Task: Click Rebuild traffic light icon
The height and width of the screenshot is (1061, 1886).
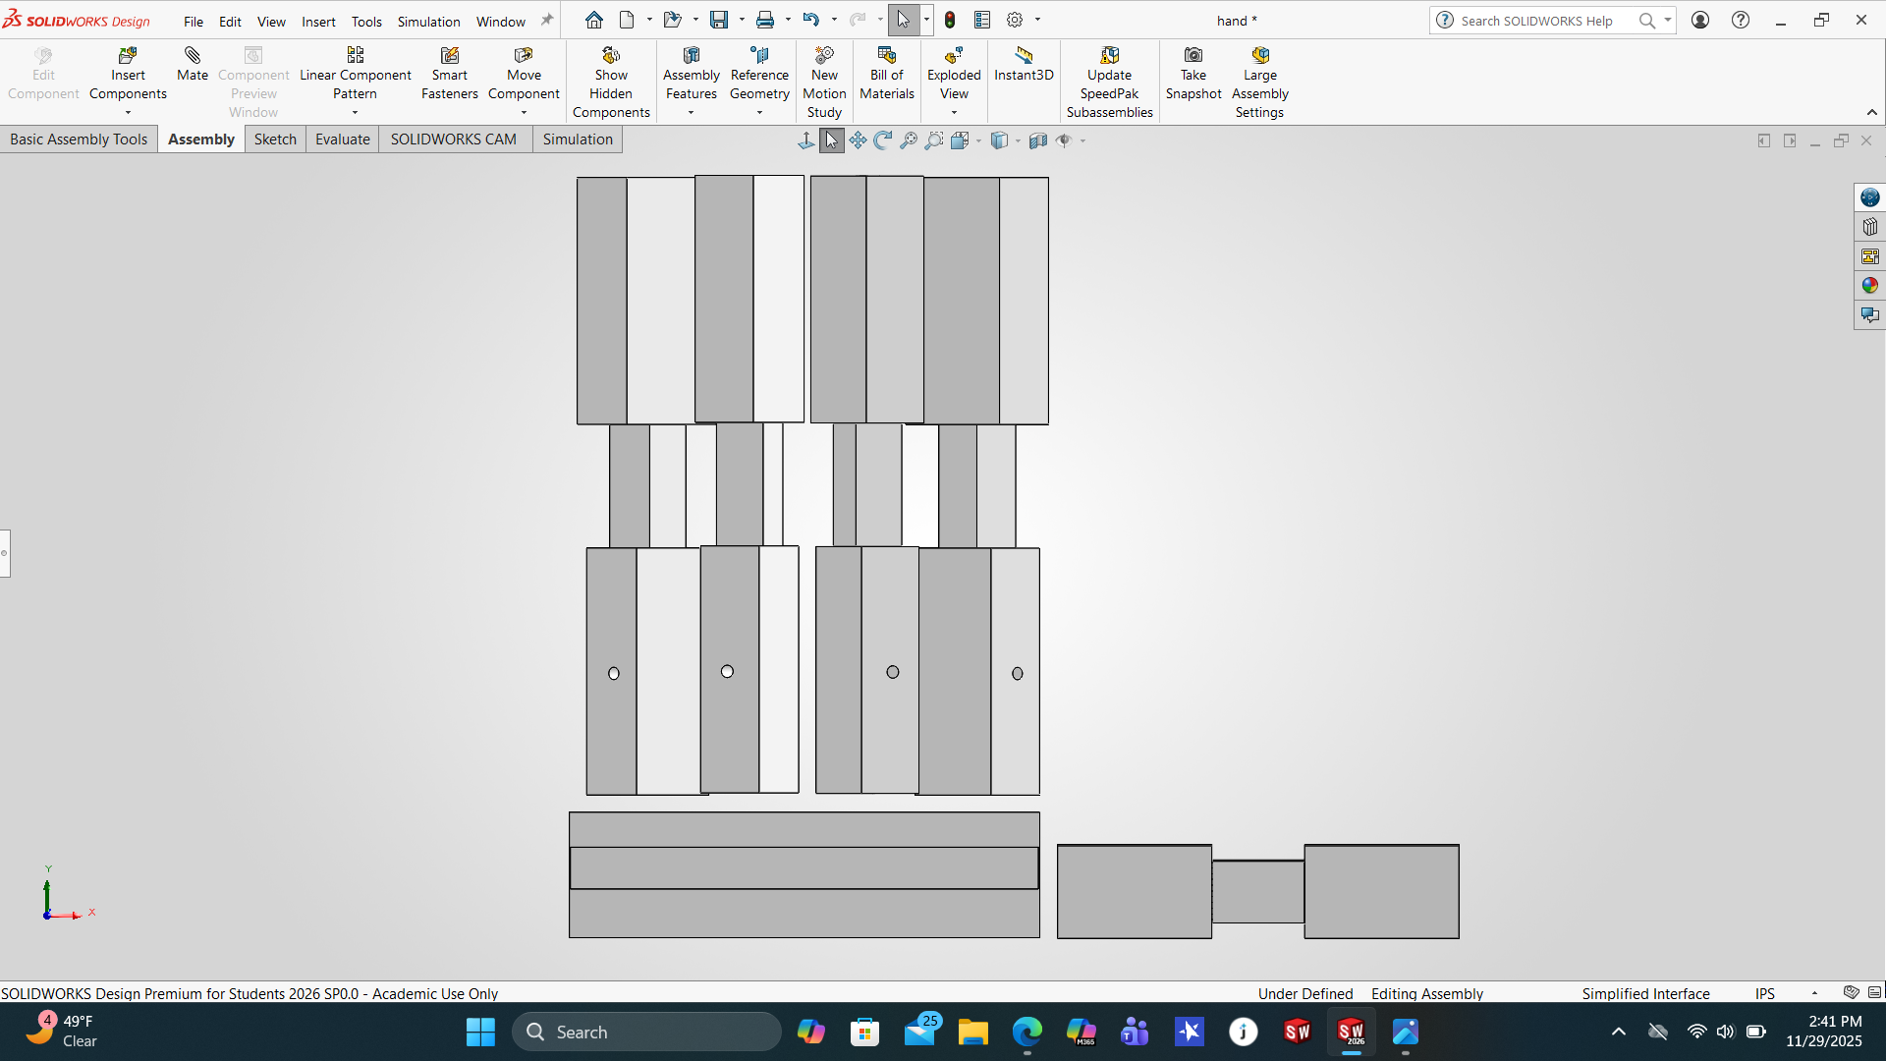Action: (x=950, y=20)
